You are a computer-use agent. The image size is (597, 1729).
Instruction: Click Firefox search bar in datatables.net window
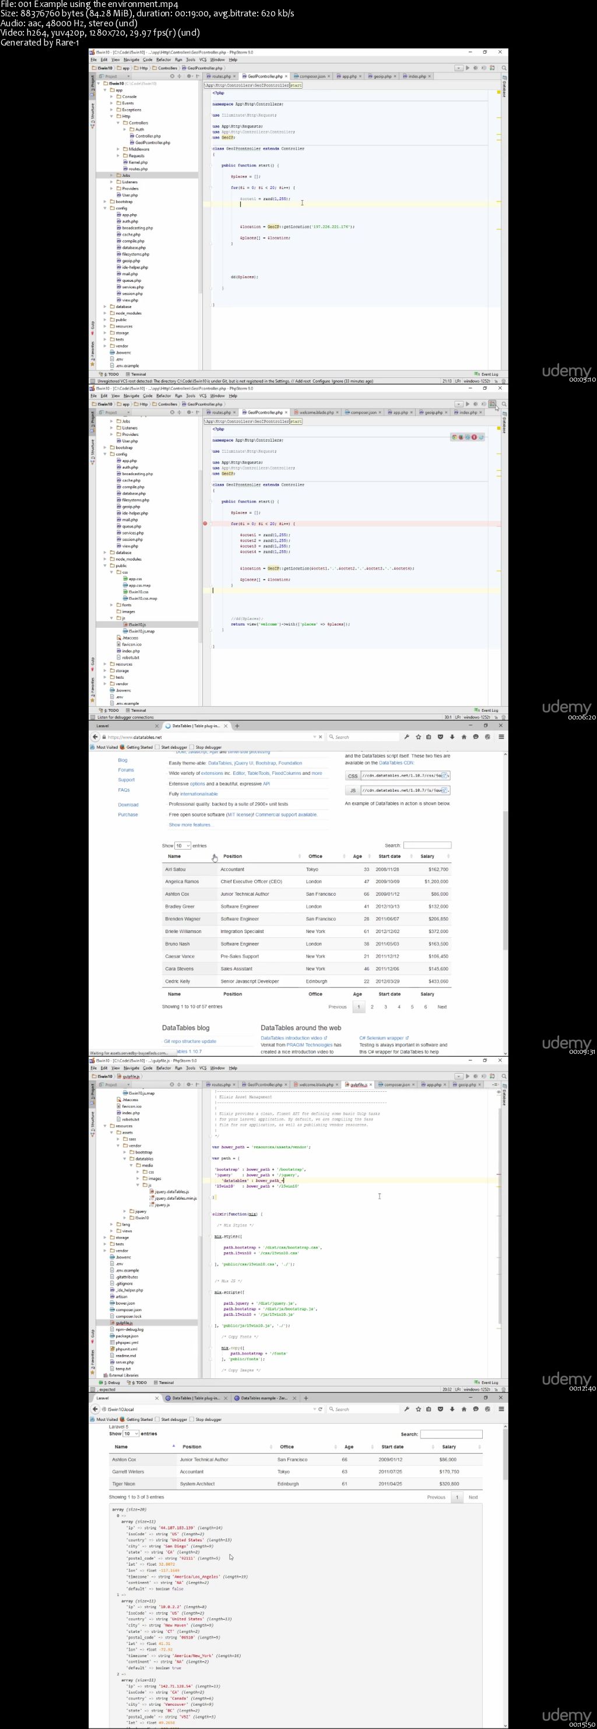point(364,737)
